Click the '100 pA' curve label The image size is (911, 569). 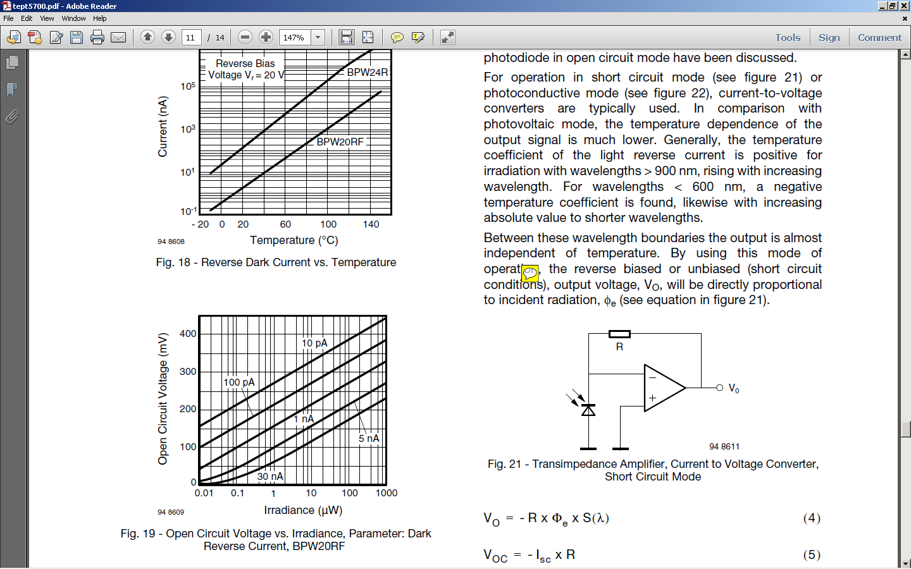[x=239, y=382]
